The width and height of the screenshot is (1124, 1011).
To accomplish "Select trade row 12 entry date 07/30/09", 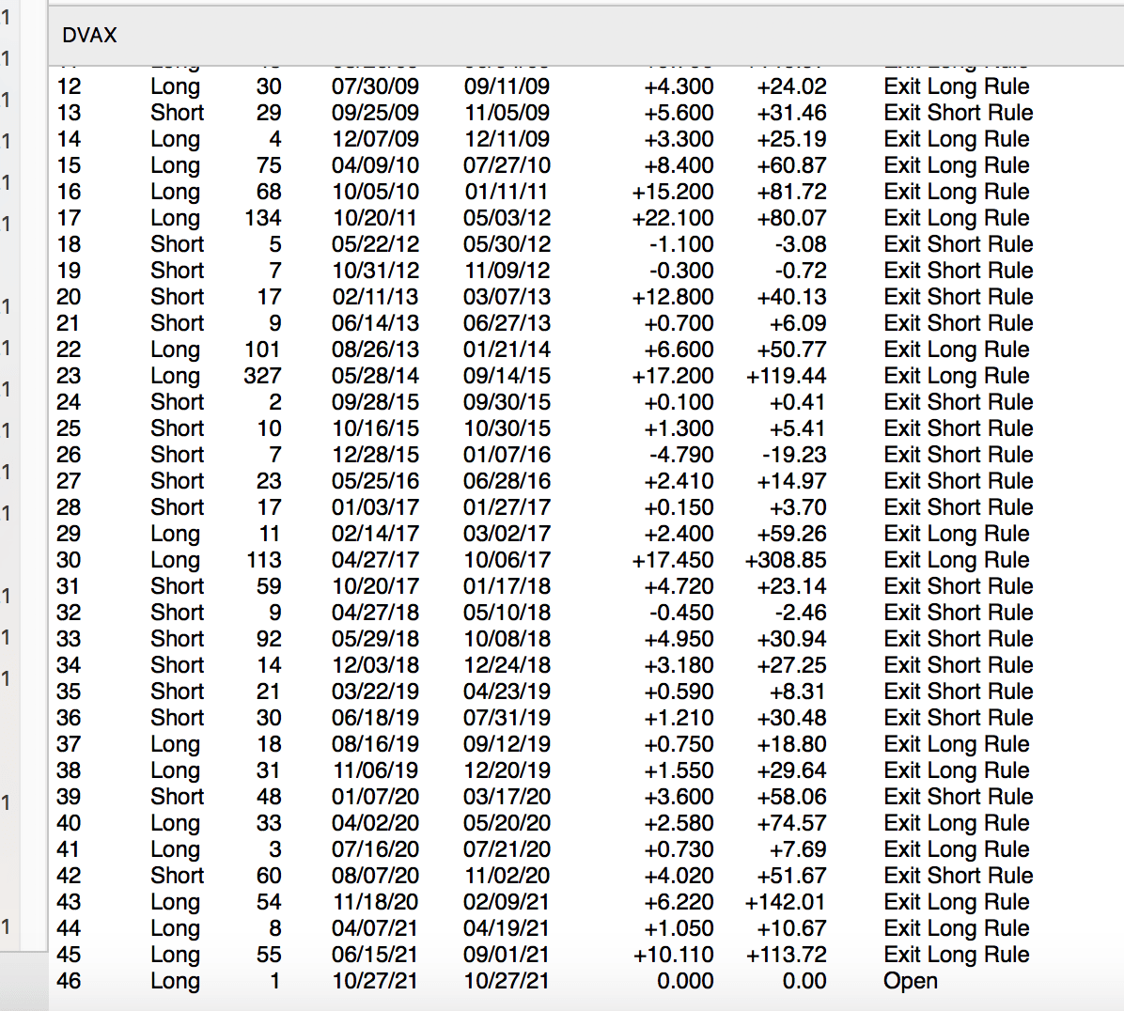I will tap(375, 86).
